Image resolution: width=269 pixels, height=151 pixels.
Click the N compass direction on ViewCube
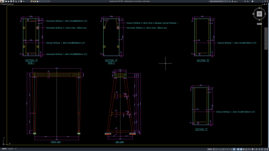pyautogui.click(x=259, y=8)
